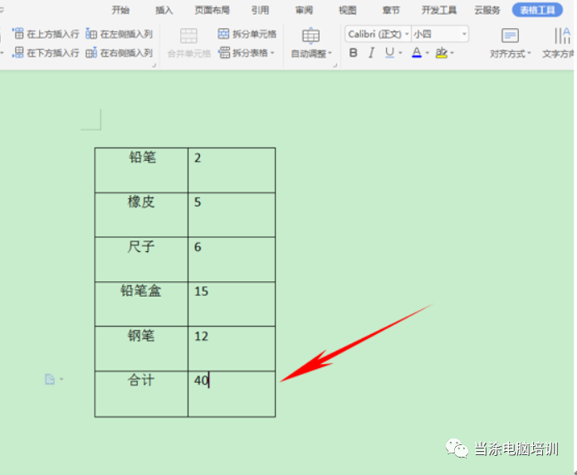
Task: Toggle underline formatting (U)
Action: pos(389,53)
